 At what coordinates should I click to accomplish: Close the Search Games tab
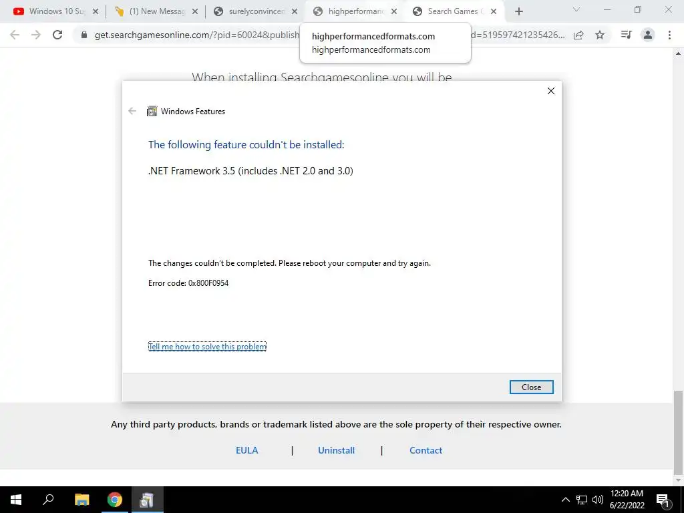click(x=494, y=11)
